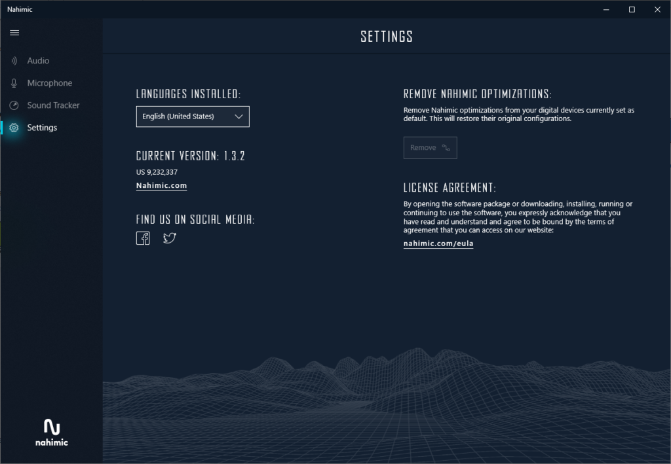The image size is (671, 464).
Task: Open Nahimic's Twitter page icon
Action: 170,238
